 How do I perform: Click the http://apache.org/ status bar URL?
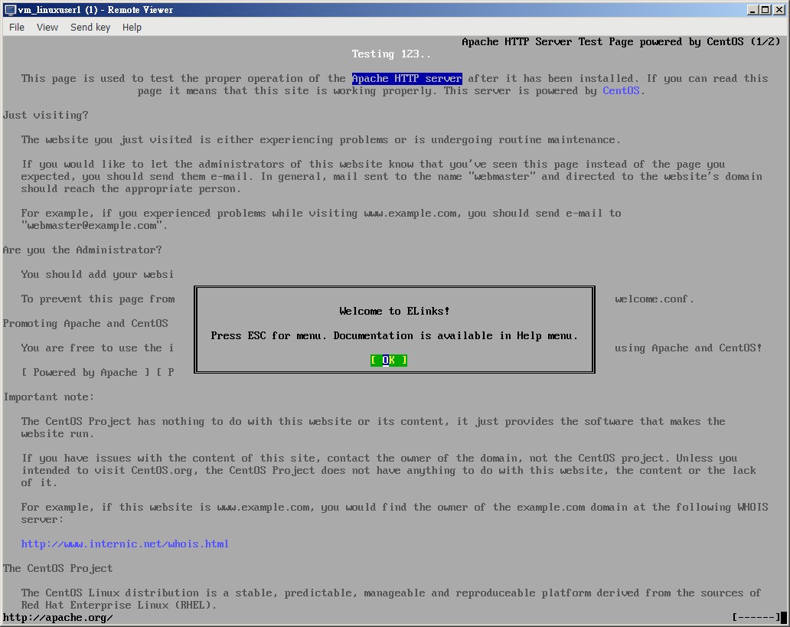(58, 617)
